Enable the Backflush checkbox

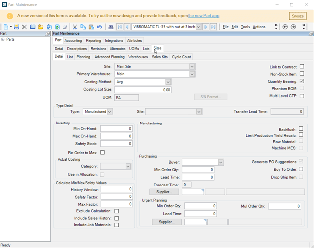pos(301,128)
